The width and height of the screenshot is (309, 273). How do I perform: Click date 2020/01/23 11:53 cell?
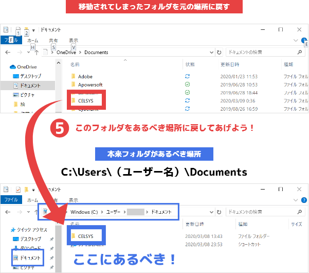click(239, 76)
